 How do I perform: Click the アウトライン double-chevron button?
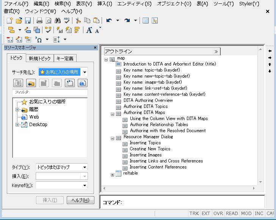pyautogui.click(x=216, y=51)
